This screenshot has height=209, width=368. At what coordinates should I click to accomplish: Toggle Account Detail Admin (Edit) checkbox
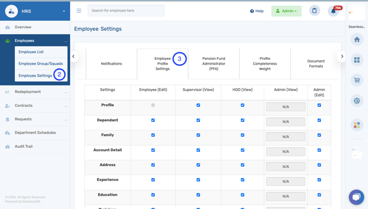click(319, 150)
